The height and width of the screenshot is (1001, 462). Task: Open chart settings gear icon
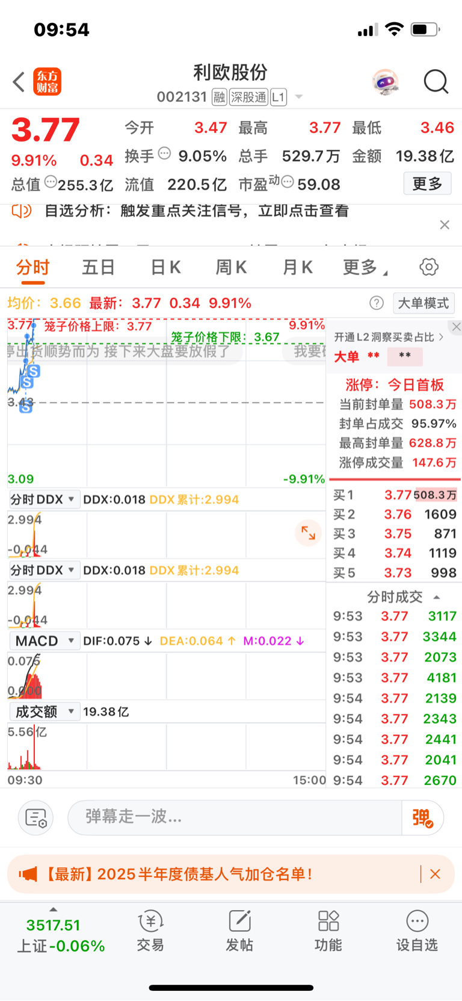(429, 267)
